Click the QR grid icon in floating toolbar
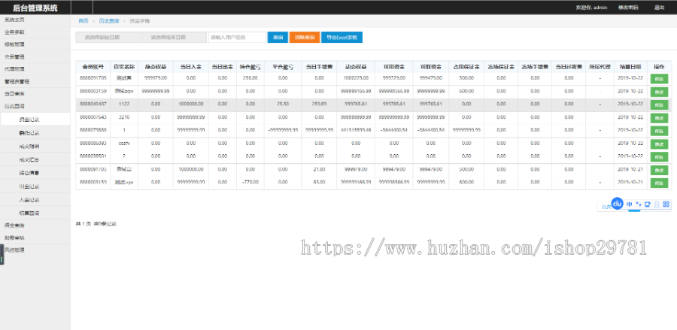677x330 pixels. [666, 204]
